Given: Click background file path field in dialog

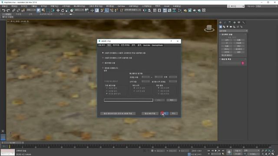Looking at the screenshot, I should (x=129, y=100).
